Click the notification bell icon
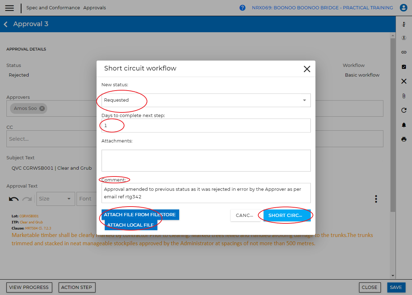 coord(404,125)
